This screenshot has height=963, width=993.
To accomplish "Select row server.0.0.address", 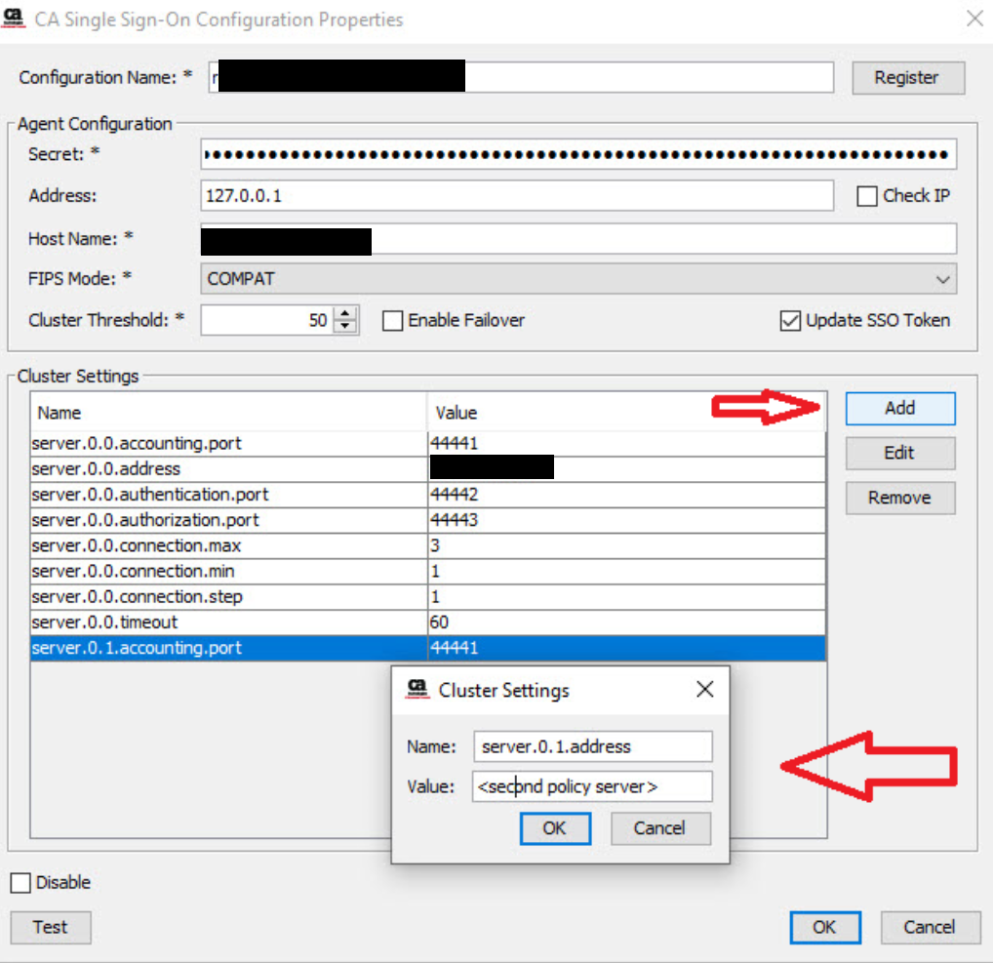I will (x=428, y=469).
